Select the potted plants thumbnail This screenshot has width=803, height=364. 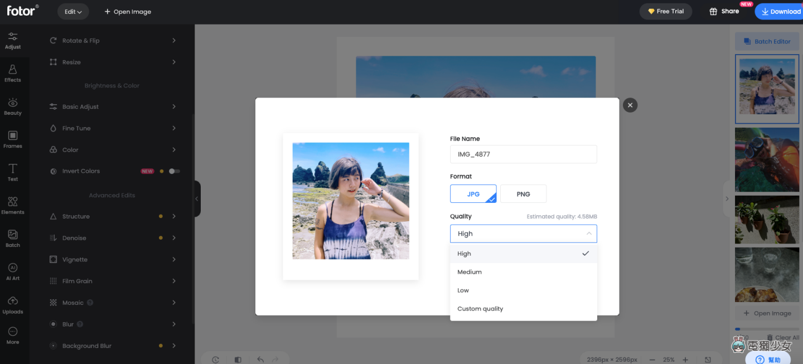pyautogui.click(x=767, y=220)
